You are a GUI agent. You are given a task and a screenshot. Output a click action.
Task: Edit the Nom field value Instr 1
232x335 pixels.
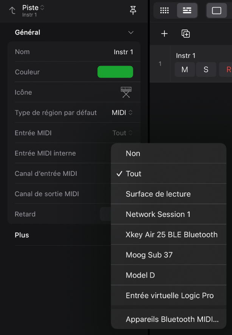pyautogui.click(x=123, y=52)
